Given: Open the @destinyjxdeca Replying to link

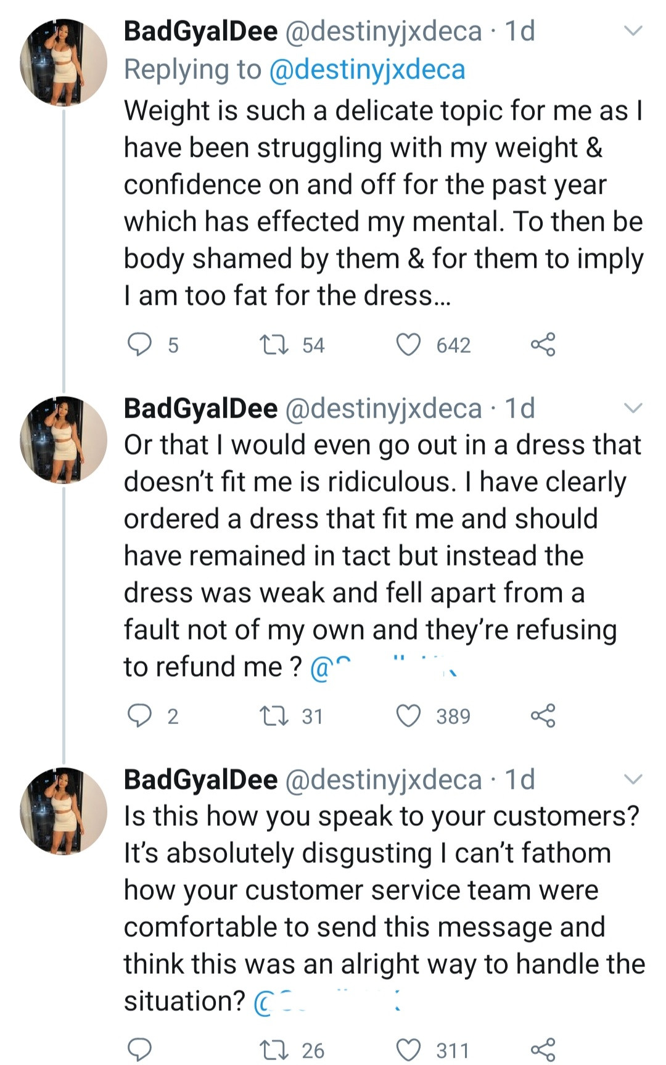Looking at the screenshot, I should click(x=367, y=70).
